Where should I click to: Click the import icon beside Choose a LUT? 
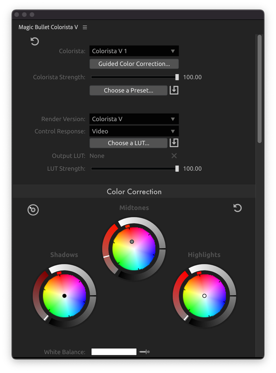[174, 143]
